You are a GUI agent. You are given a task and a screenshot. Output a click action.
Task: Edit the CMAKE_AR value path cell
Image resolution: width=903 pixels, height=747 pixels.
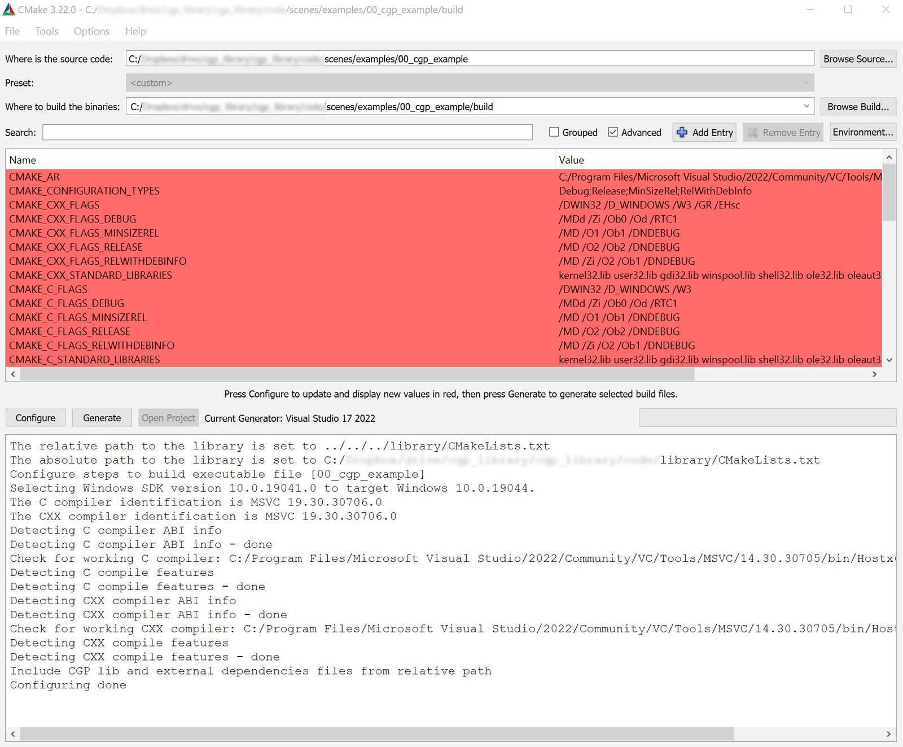(720, 177)
